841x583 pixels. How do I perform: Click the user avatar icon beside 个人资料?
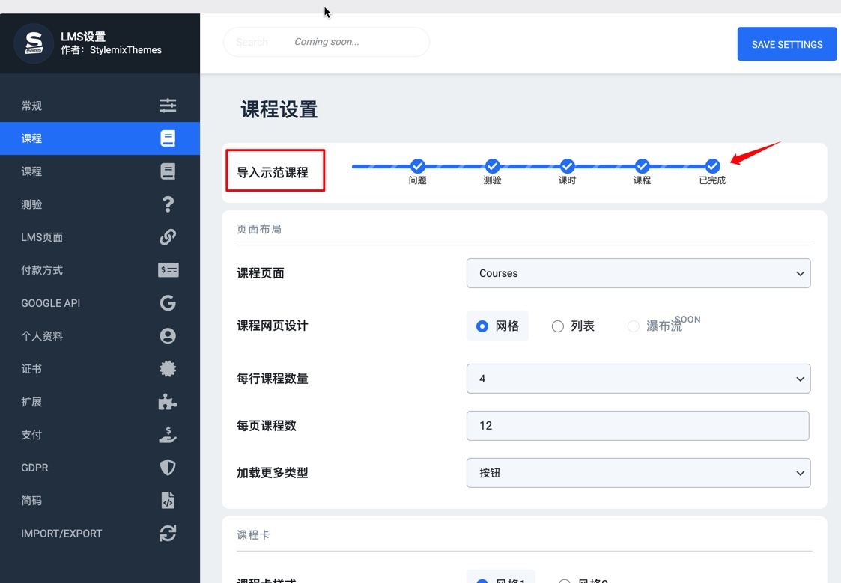168,336
